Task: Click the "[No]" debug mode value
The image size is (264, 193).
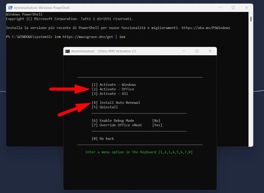Action: (156, 121)
